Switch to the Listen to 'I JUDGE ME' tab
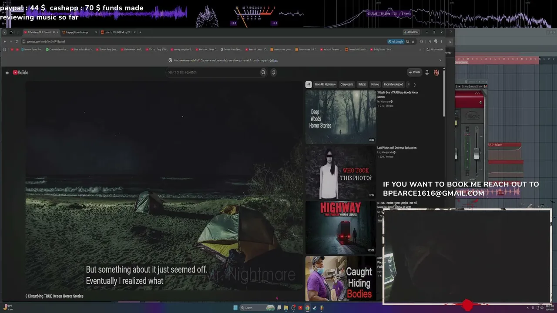Image resolution: width=557 pixels, height=313 pixels. click(117, 32)
